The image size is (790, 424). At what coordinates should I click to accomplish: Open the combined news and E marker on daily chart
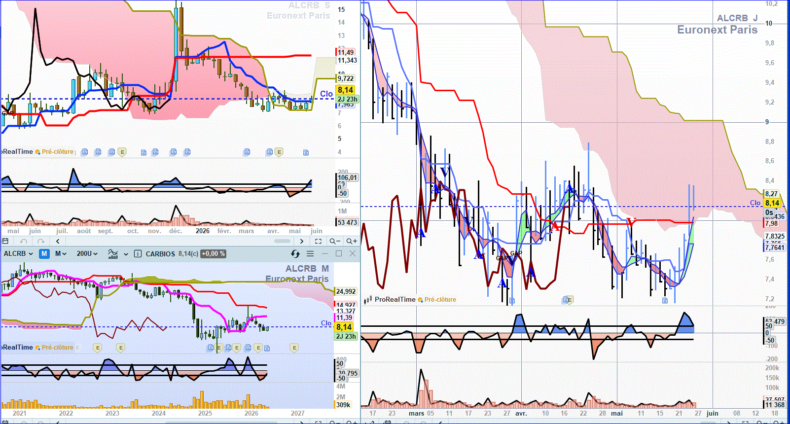click(568, 300)
